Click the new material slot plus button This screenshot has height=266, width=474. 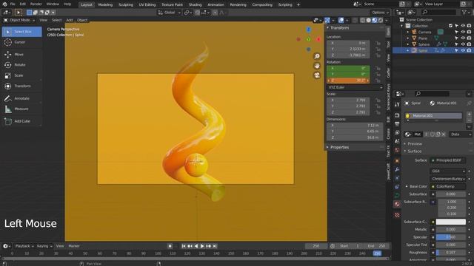coord(469,114)
